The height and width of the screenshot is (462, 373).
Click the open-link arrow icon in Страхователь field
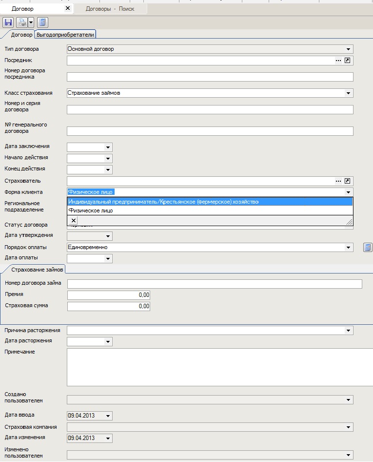tap(348, 181)
